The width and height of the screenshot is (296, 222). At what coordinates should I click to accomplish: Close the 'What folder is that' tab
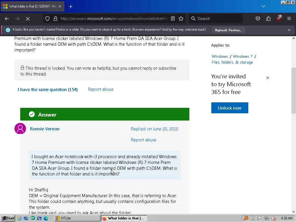click(x=60, y=6)
